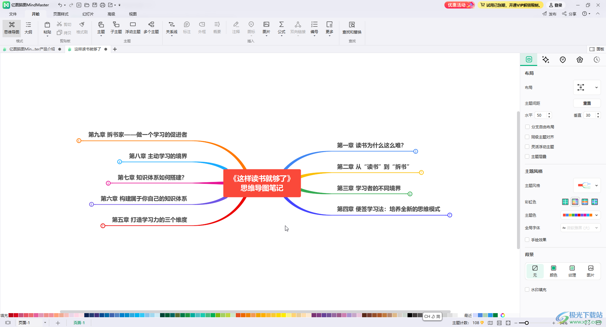Open the 文件 menu
The image size is (606, 327).
pos(13,14)
